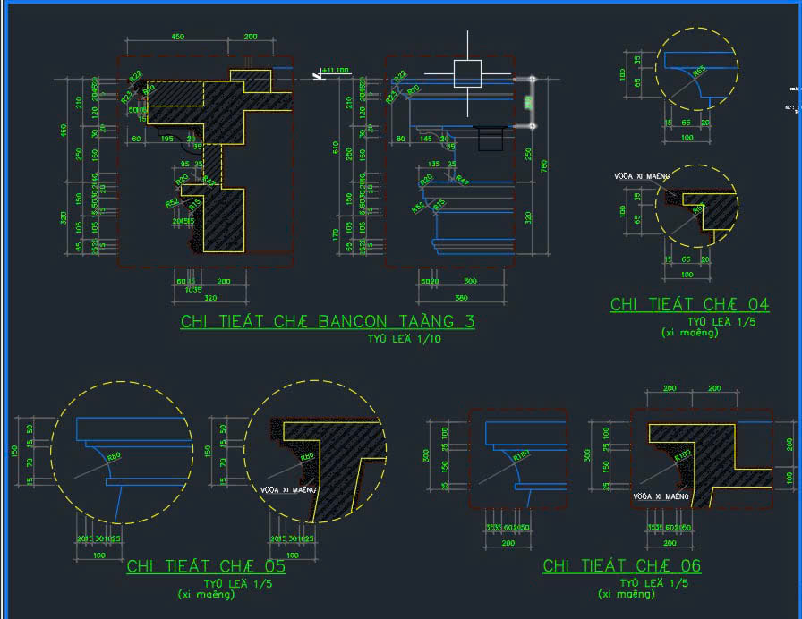Select the R80 label in blue detail 05 outline

click(114, 456)
